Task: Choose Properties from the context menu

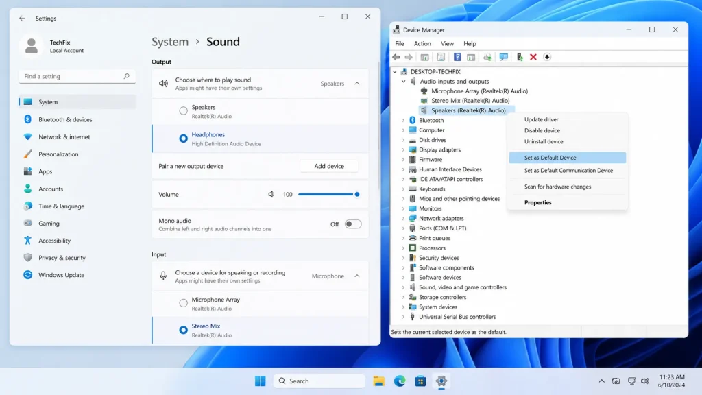Action: 567,202
